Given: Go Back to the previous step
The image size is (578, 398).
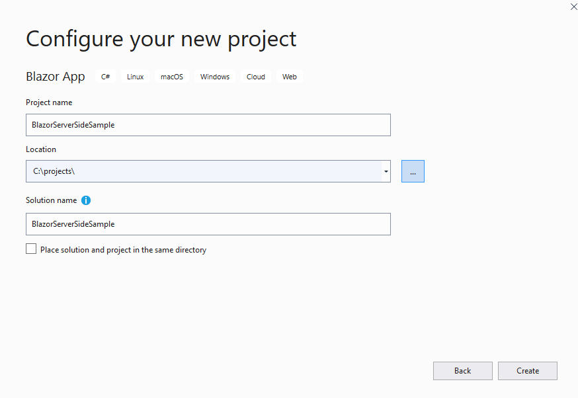Looking at the screenshot, I should point(463,371).
